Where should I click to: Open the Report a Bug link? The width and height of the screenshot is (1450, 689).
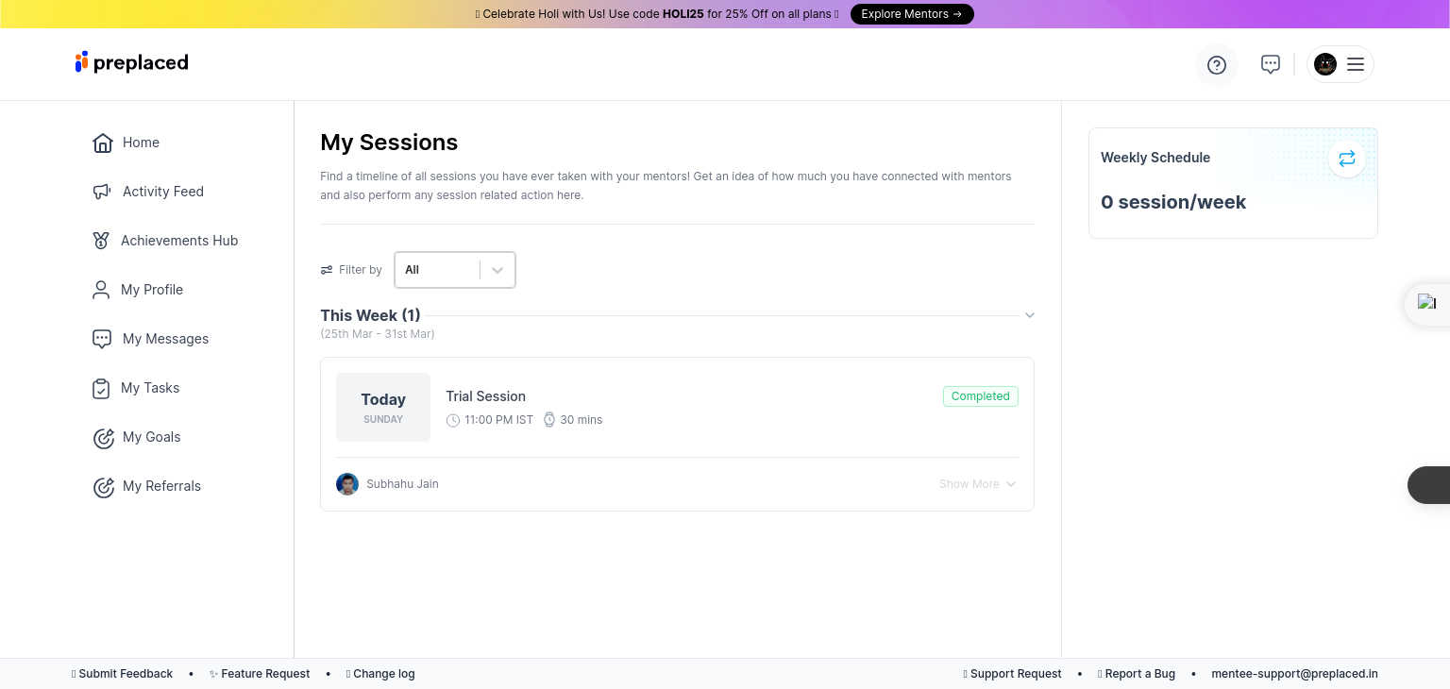(x=1139, y=674)
